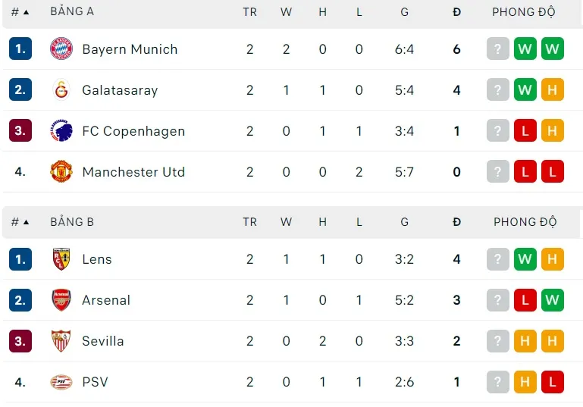This screenshot has height=407, width=583.
Task: Click the Arsenal club crest
Action: (61, 300)
